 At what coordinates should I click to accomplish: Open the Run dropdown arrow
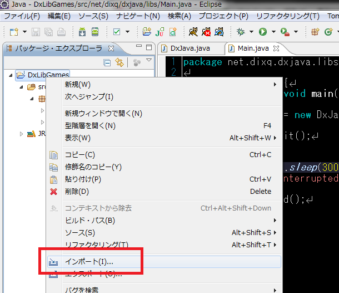[273, 32]
